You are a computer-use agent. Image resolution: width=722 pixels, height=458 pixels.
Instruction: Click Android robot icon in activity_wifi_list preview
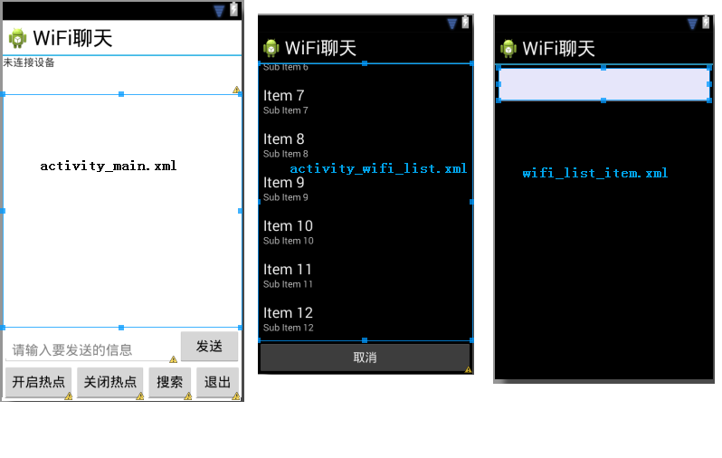271,48
